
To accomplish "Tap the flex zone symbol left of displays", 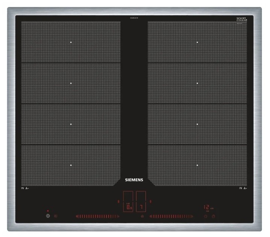I will (x=118, y=202).
